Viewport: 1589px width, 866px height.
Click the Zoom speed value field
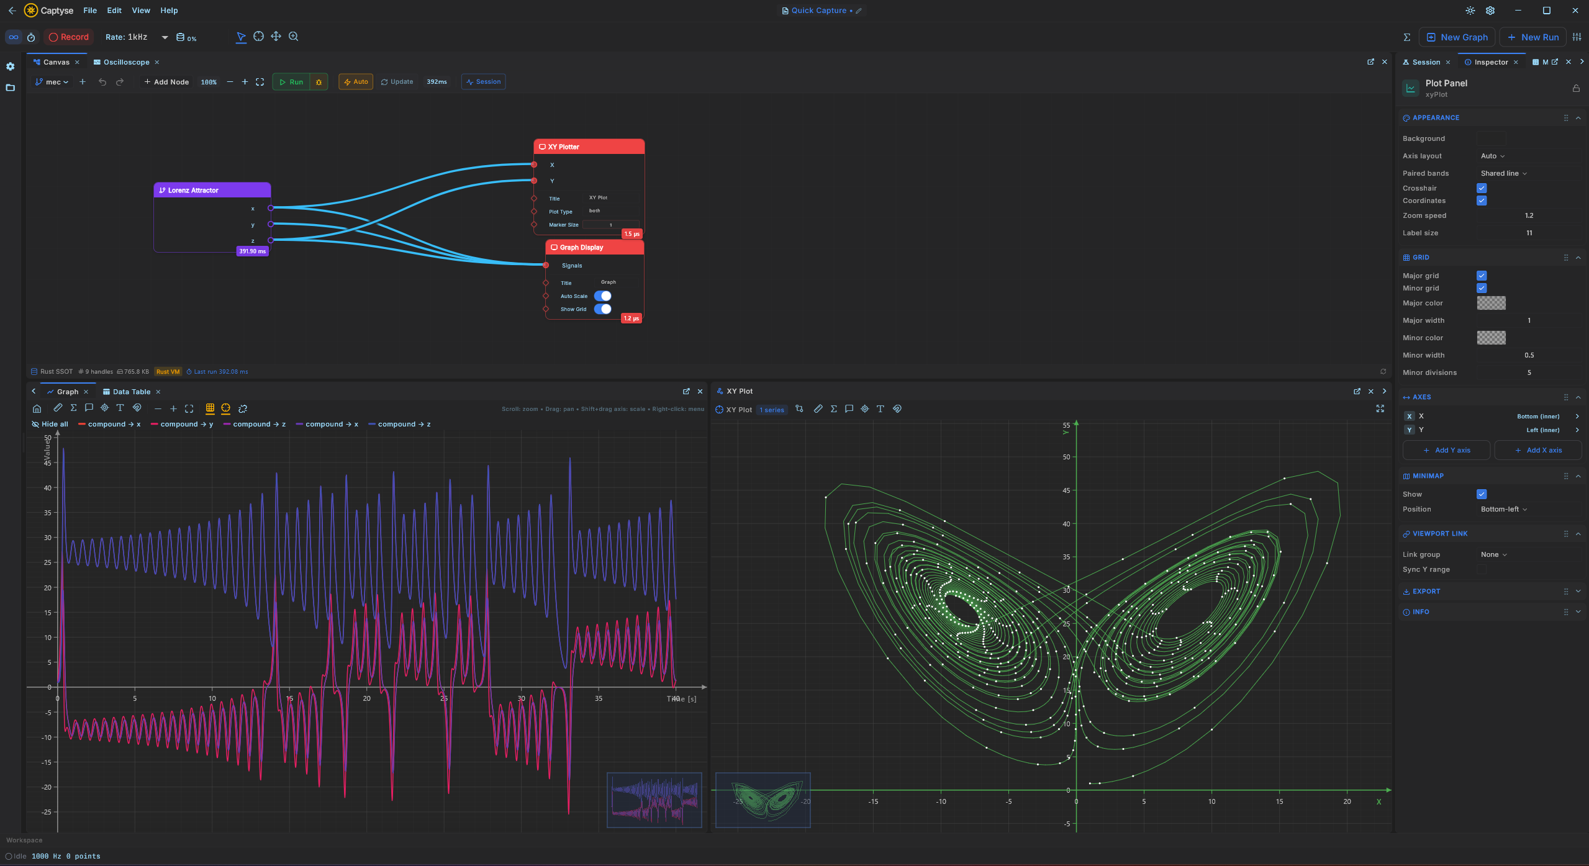coord(1529,215)
